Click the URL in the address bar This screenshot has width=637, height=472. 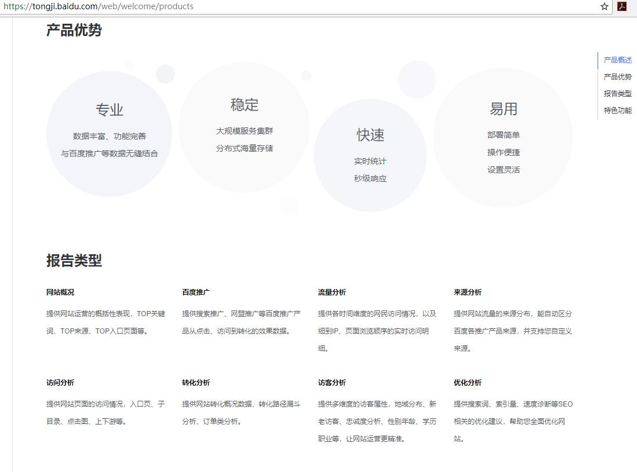tap(99, 6)
